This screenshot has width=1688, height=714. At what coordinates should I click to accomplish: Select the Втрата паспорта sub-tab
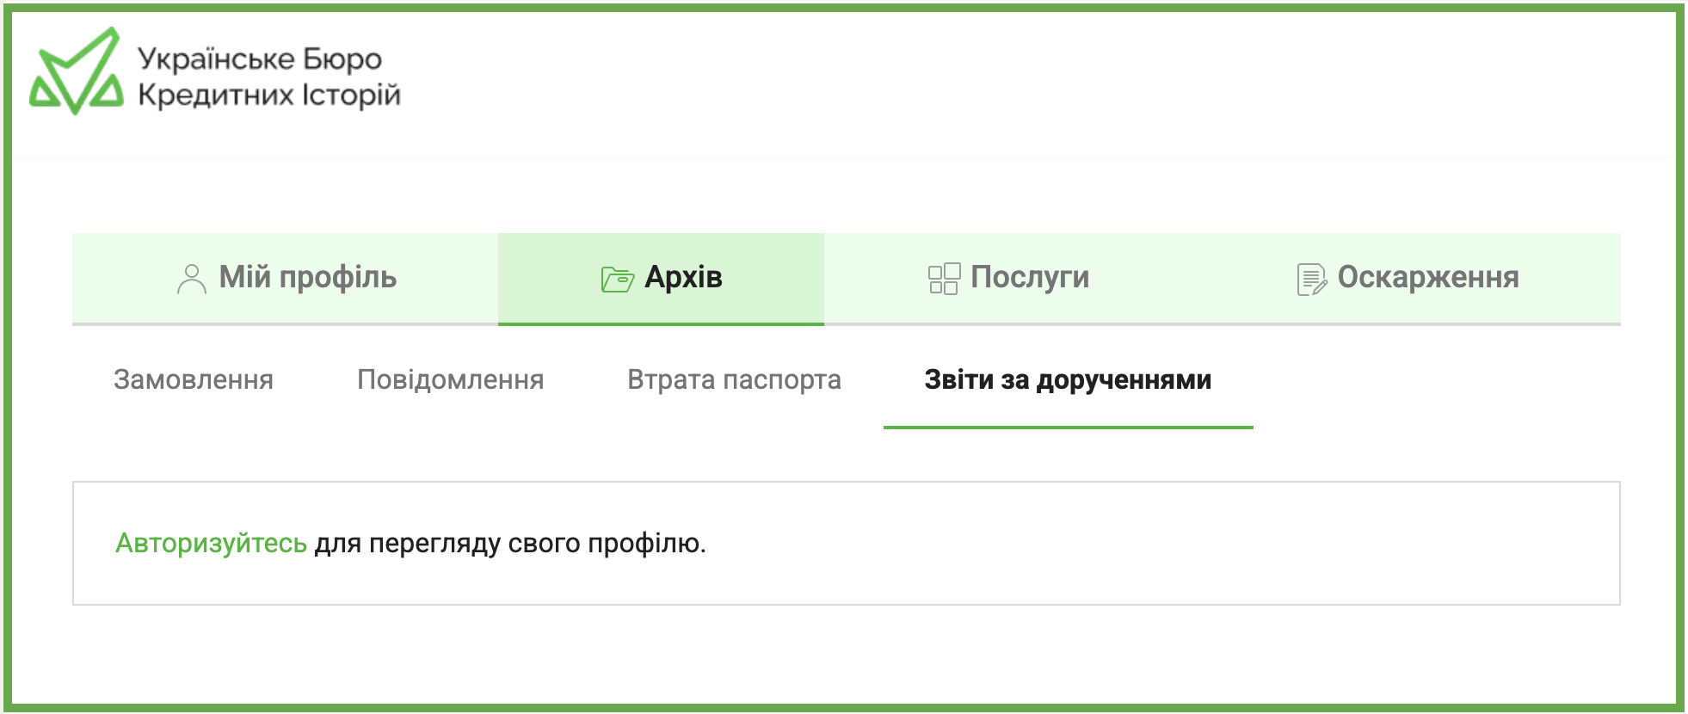[x=734, y=379]
